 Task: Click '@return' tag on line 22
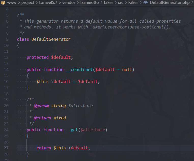(42, 118)
